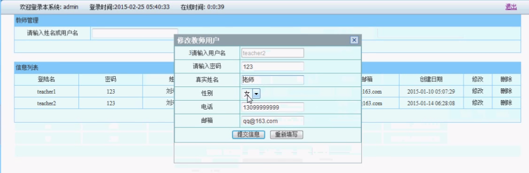
Task: Click the 电话 number field
Action: point(273,108)
